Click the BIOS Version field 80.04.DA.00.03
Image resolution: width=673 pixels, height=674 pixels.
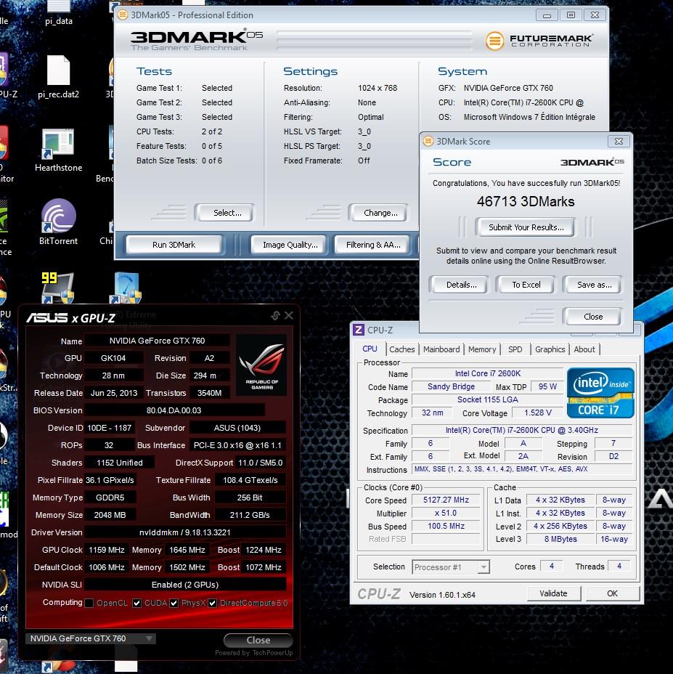coord(174,410)
